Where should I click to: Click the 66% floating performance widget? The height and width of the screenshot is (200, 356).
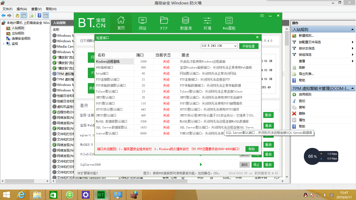coord(312,157)
